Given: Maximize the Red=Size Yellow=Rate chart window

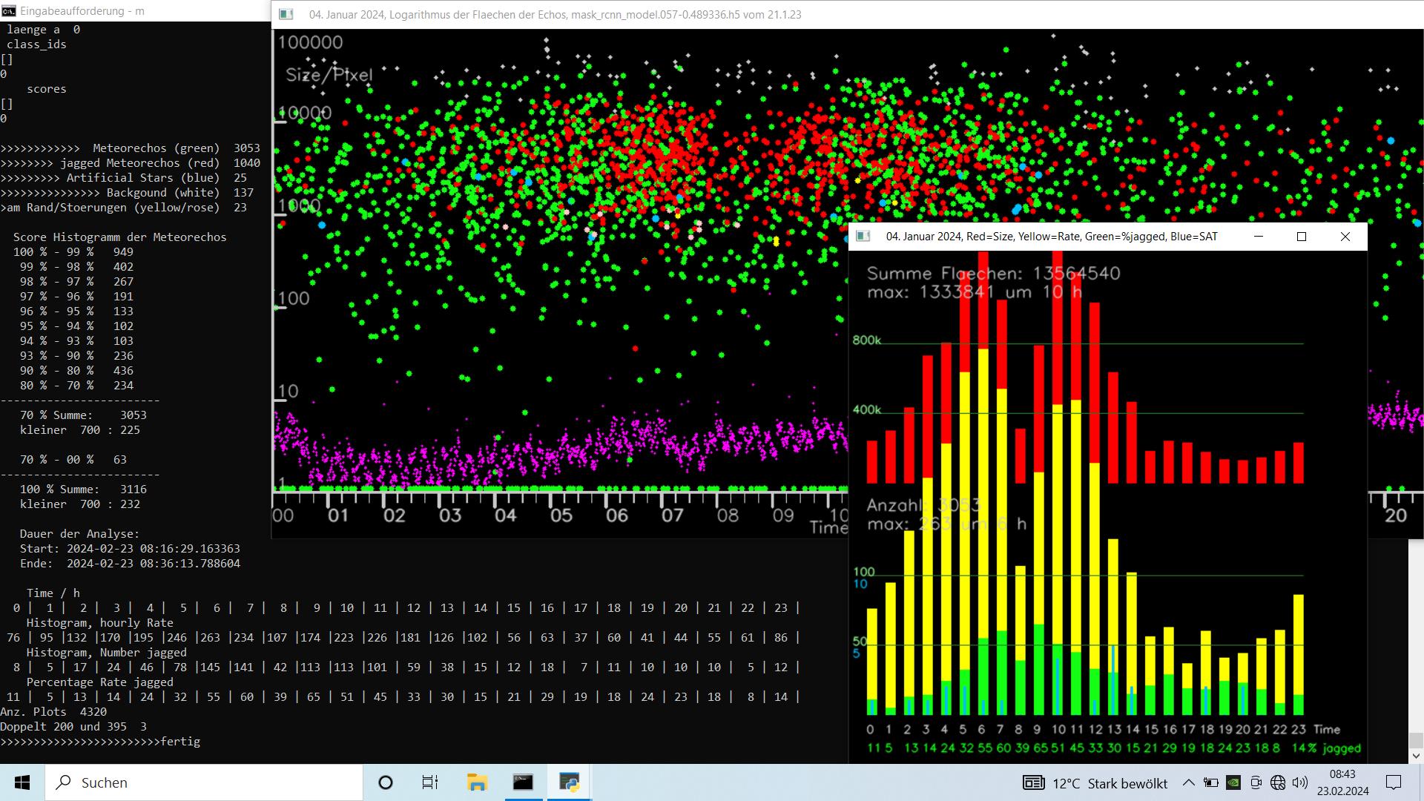Looking at the screenshot, I should (1301, 237).
